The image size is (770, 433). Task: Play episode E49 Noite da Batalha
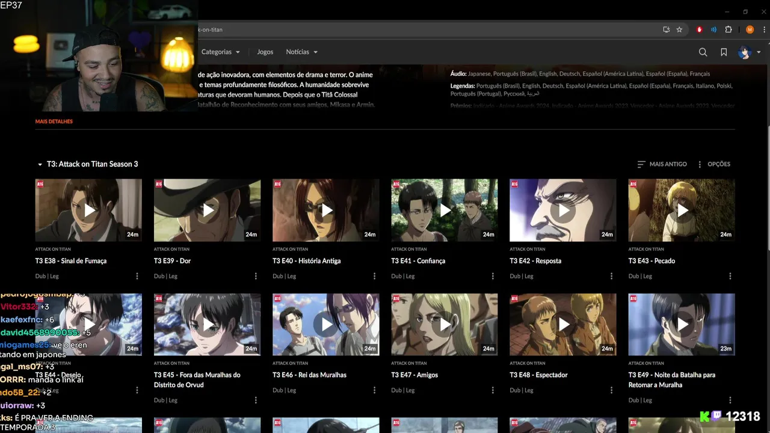click(682, 325)
